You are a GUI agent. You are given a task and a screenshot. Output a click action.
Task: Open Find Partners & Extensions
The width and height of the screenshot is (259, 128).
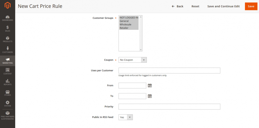pos(7,115)
